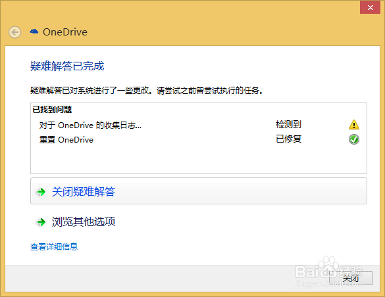385x297 pixels.
Task: Click the 疑难解答已完成 heading
Action: tap(67, 66)
